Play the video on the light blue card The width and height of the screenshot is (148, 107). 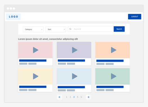pyautogui.click(x=75, y=76)
